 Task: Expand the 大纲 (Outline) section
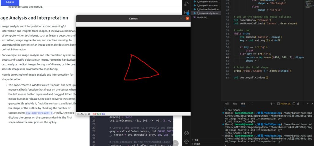[206, 140]
